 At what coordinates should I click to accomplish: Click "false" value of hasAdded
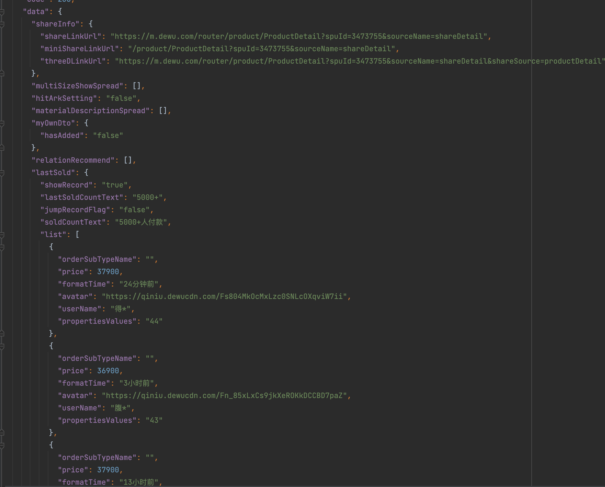click(x=108, y=135)
